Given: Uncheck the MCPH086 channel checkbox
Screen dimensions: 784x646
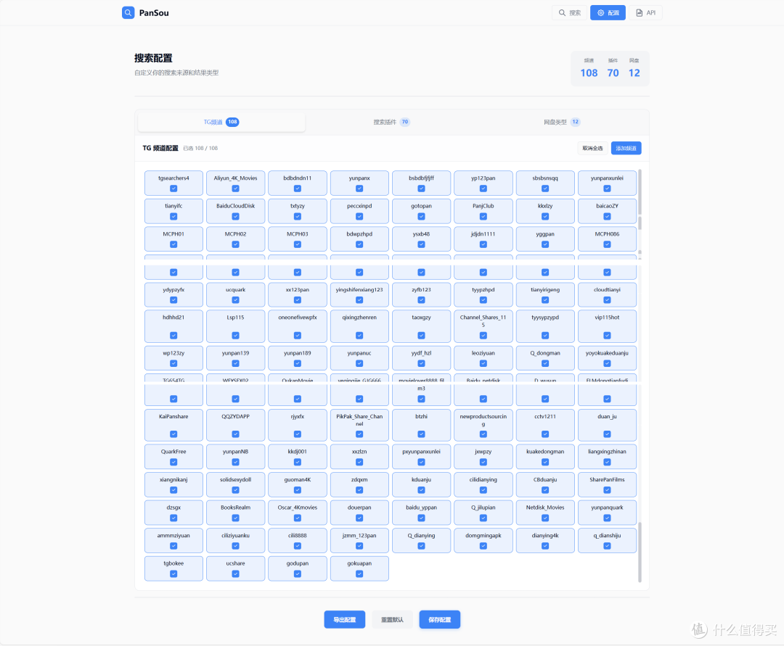Looking at the screenshot, I should (607, 244).
